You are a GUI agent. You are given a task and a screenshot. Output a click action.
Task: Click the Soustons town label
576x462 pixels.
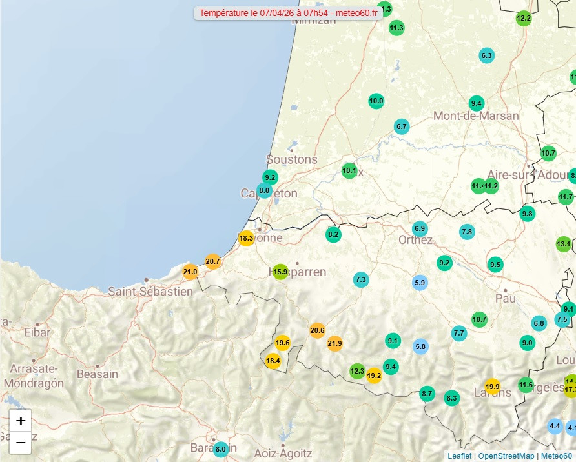tap(292, 159)
